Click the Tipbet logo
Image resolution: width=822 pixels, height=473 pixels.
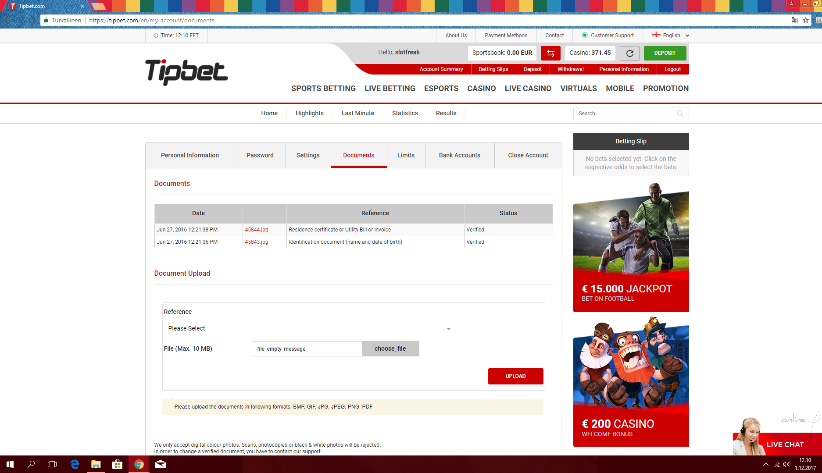(186, 72)
